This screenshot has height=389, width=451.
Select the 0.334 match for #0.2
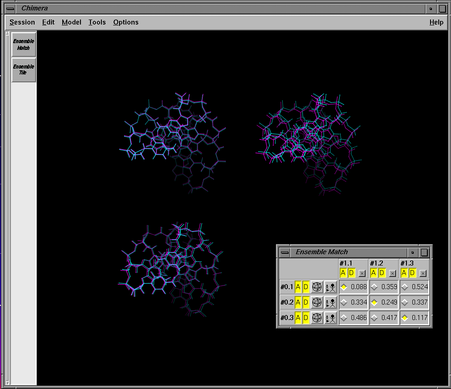(x=344, y=302)
